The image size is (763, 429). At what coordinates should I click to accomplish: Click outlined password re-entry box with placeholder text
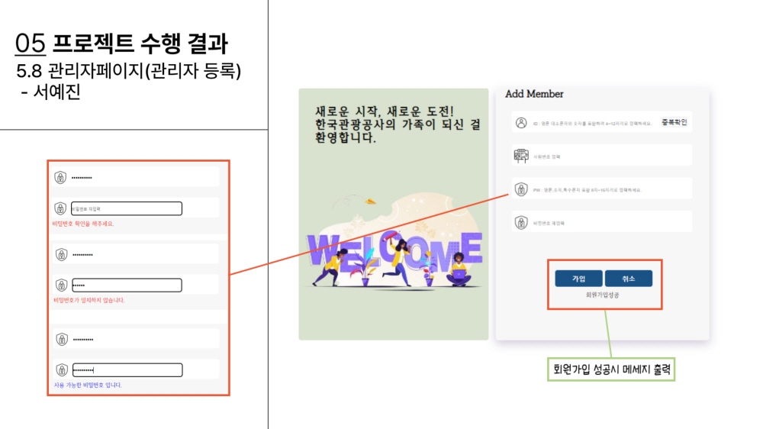(127, 208)
